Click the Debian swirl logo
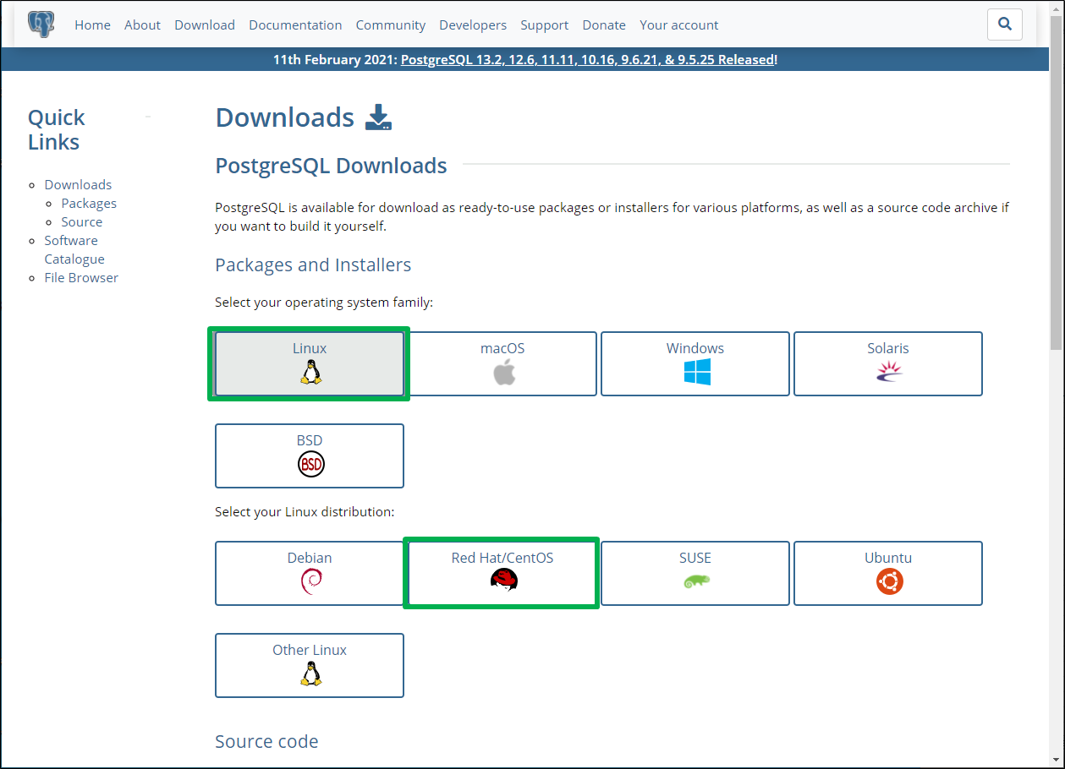 coord(310,581)
